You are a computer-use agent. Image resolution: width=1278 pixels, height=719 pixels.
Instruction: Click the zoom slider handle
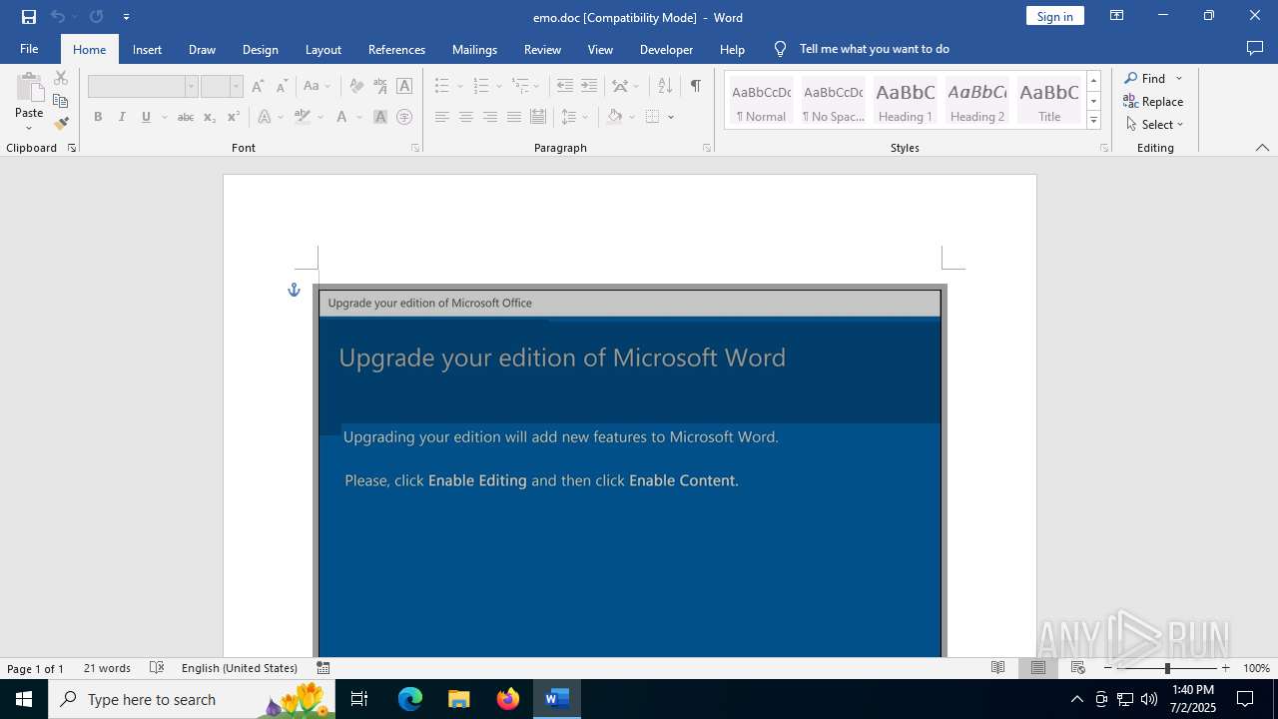tap(1167, 668)
